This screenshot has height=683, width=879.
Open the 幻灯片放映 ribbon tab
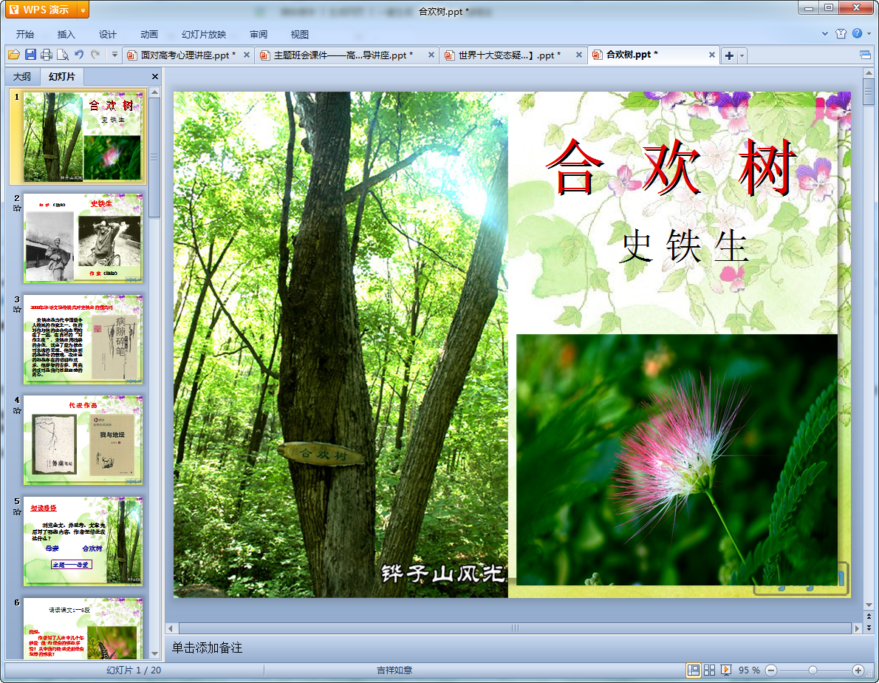coord(204,34)
